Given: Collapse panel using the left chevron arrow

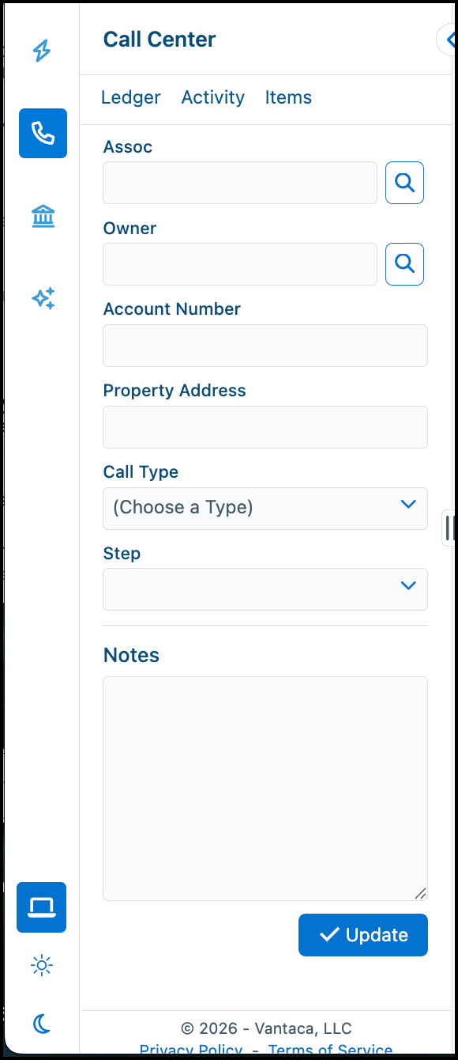Looking at the screenshot, I should [449, 40].
